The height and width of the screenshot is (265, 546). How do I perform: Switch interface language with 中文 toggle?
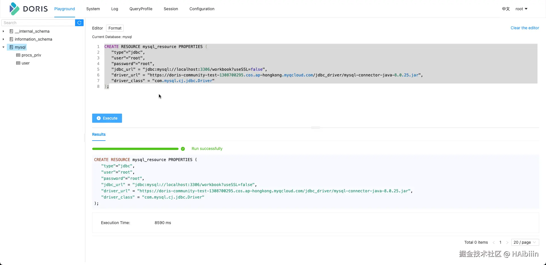coord(506,9)
